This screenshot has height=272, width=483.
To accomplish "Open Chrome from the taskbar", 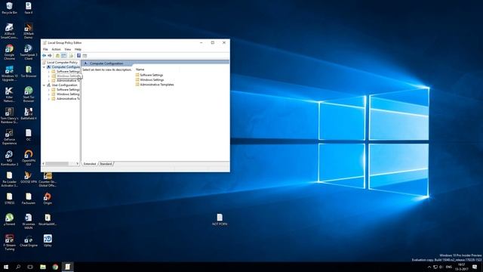I will (55, 267).
